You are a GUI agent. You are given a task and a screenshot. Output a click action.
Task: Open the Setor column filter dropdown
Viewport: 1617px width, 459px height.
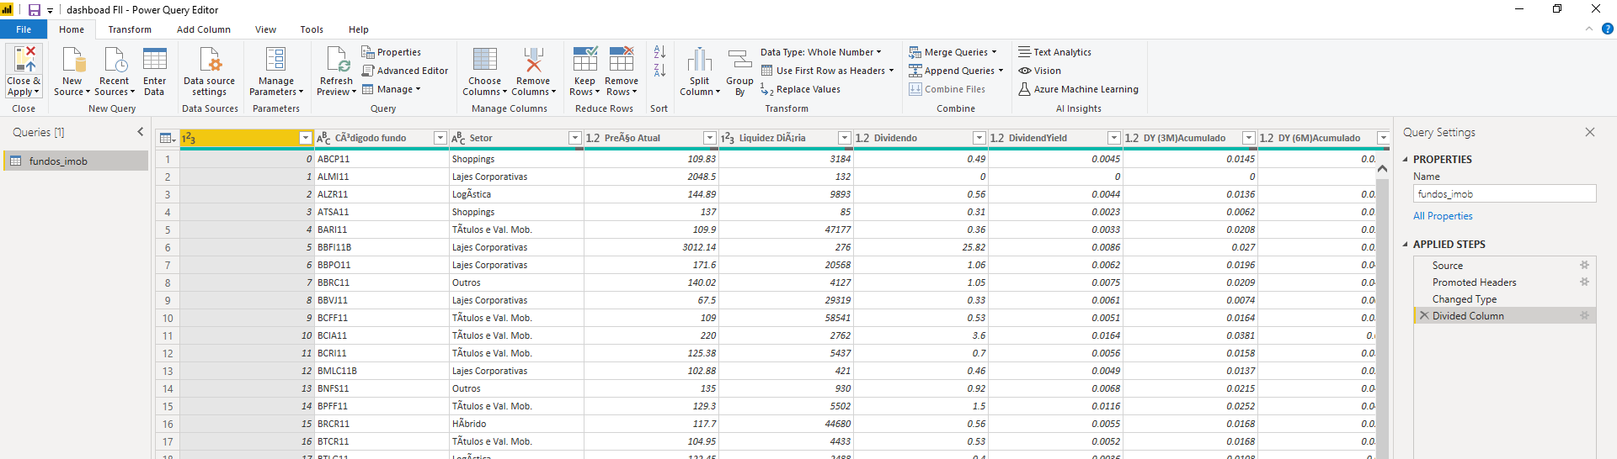(574, 138)
